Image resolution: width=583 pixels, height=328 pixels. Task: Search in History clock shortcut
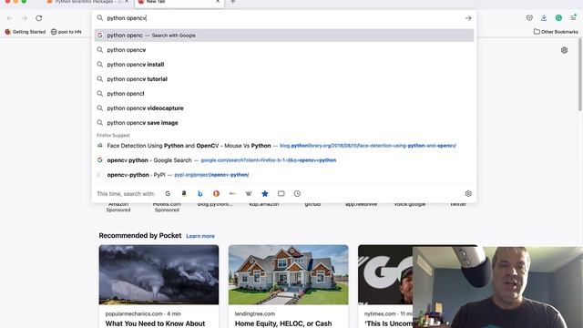(297, 194)
